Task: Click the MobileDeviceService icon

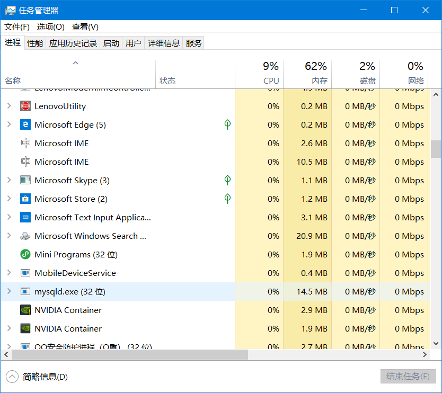Action: [25, 273]
